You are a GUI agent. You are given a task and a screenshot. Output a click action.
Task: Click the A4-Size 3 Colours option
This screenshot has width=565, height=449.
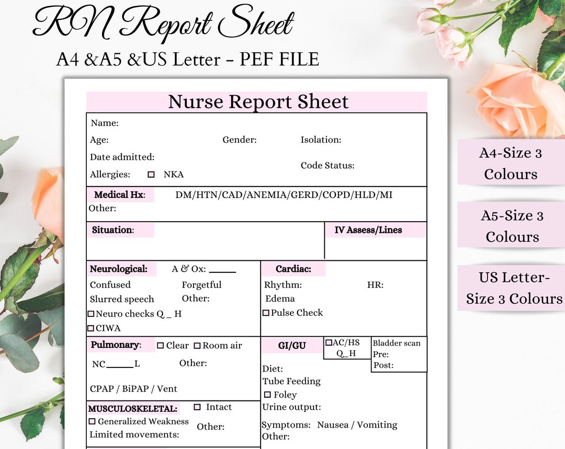click(511, 163)
